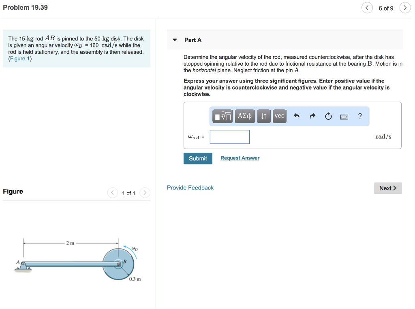Select the vec vector notation tool

[x=279, y=116]
